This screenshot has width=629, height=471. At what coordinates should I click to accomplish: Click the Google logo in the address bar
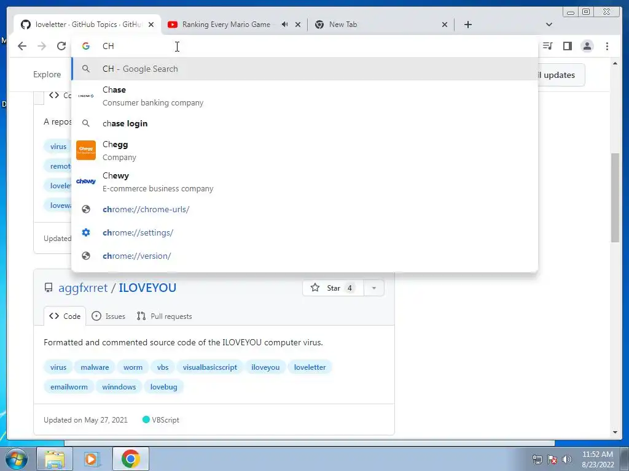click(x=86, y=46)
